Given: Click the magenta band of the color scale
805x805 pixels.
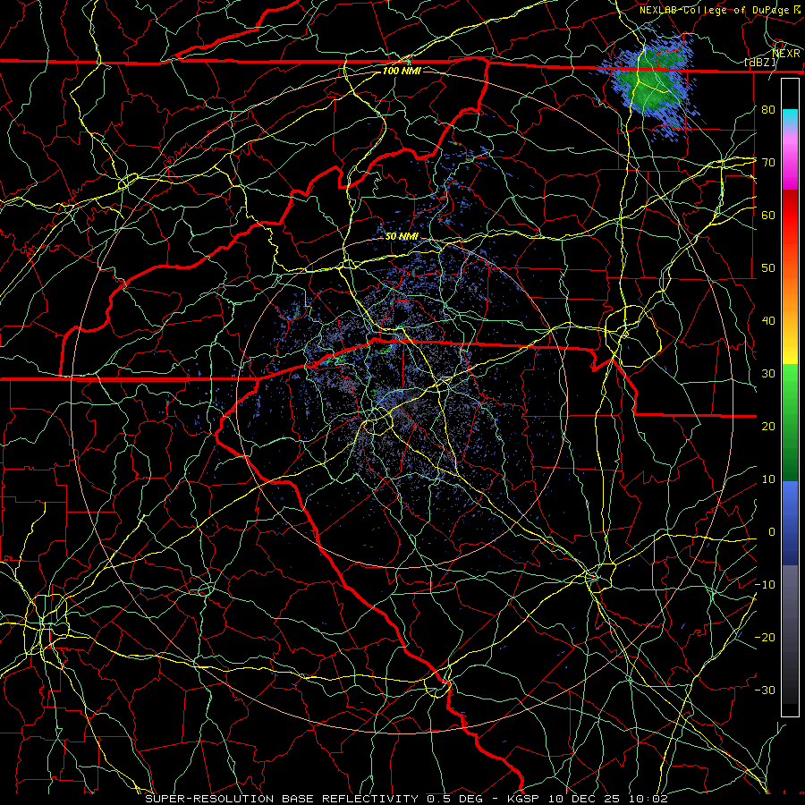Looking at the screenshot, I should (790, 169).
